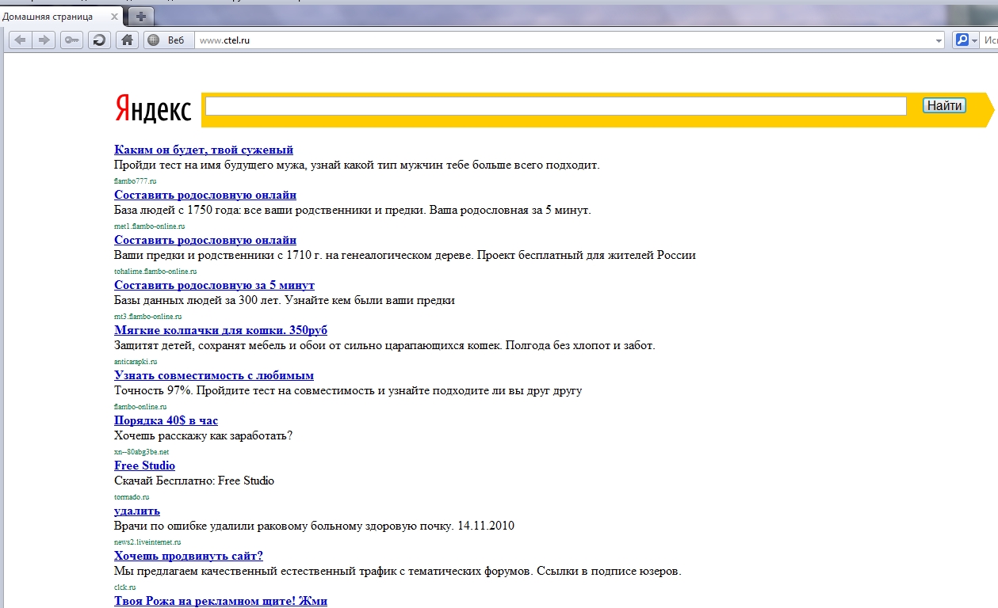Open Составить родословную за 5 минут link
The height and width of the screenshot is (608, 998).
[214, 285]
